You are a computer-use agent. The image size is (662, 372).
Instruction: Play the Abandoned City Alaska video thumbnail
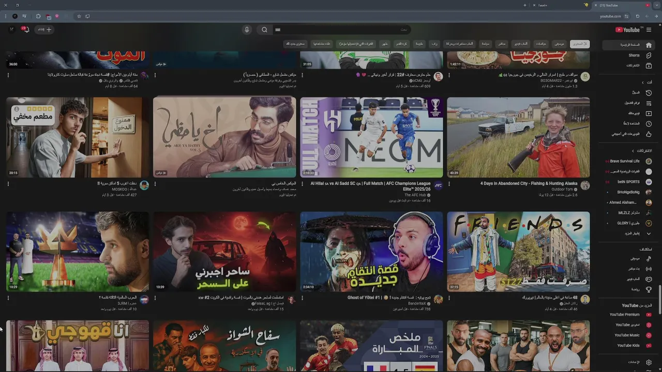(x=518, y=137)
